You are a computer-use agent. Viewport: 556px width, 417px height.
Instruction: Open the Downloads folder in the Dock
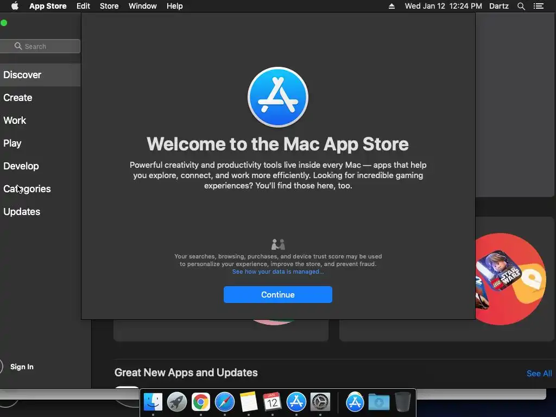378,402
